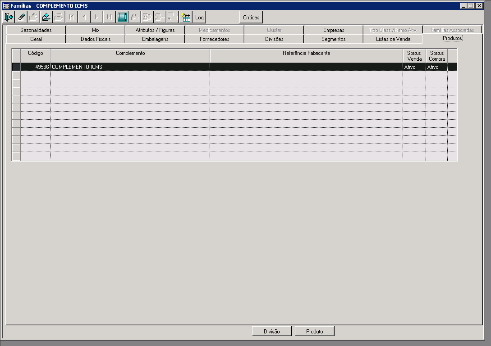
Task: Click the Complemento column header
Action: coord(130,56)
